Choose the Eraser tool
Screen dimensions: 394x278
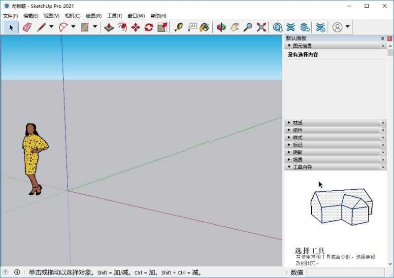point(27,27)
